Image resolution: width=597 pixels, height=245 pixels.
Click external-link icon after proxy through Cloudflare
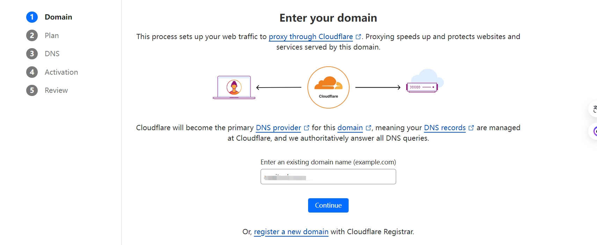pos(358,37)
